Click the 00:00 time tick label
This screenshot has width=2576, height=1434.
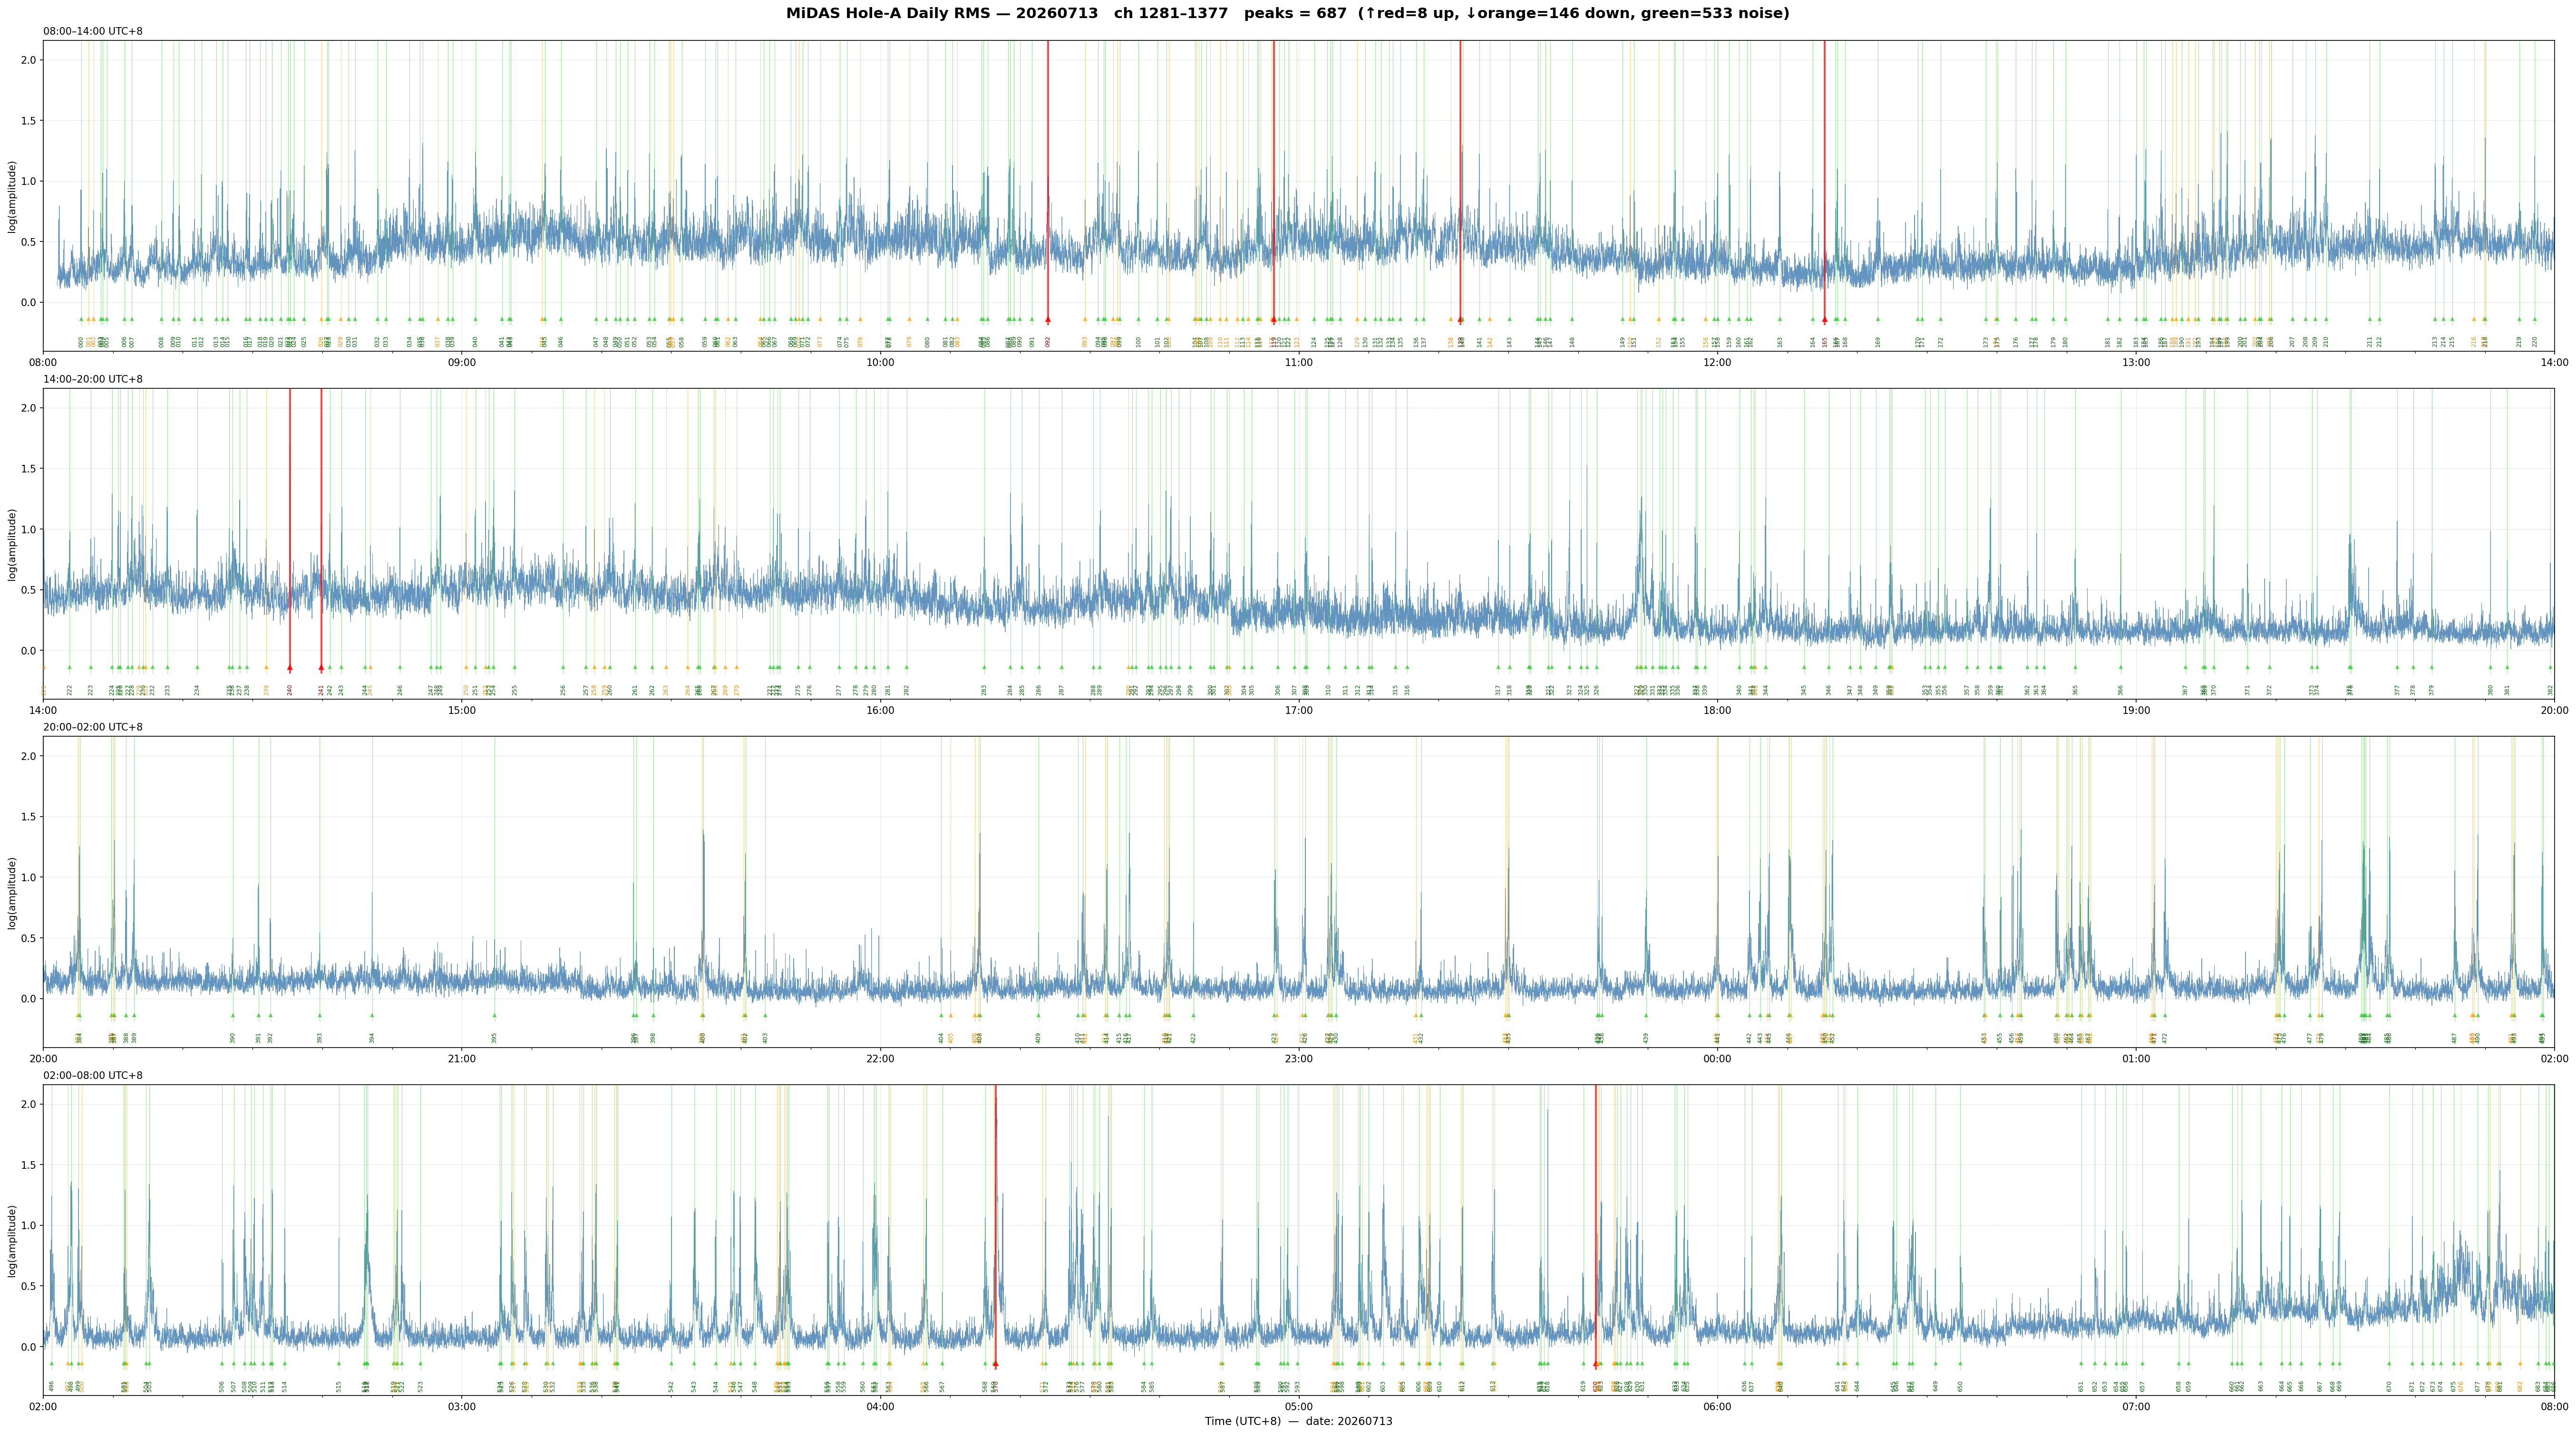[x=1717, y=1058]
